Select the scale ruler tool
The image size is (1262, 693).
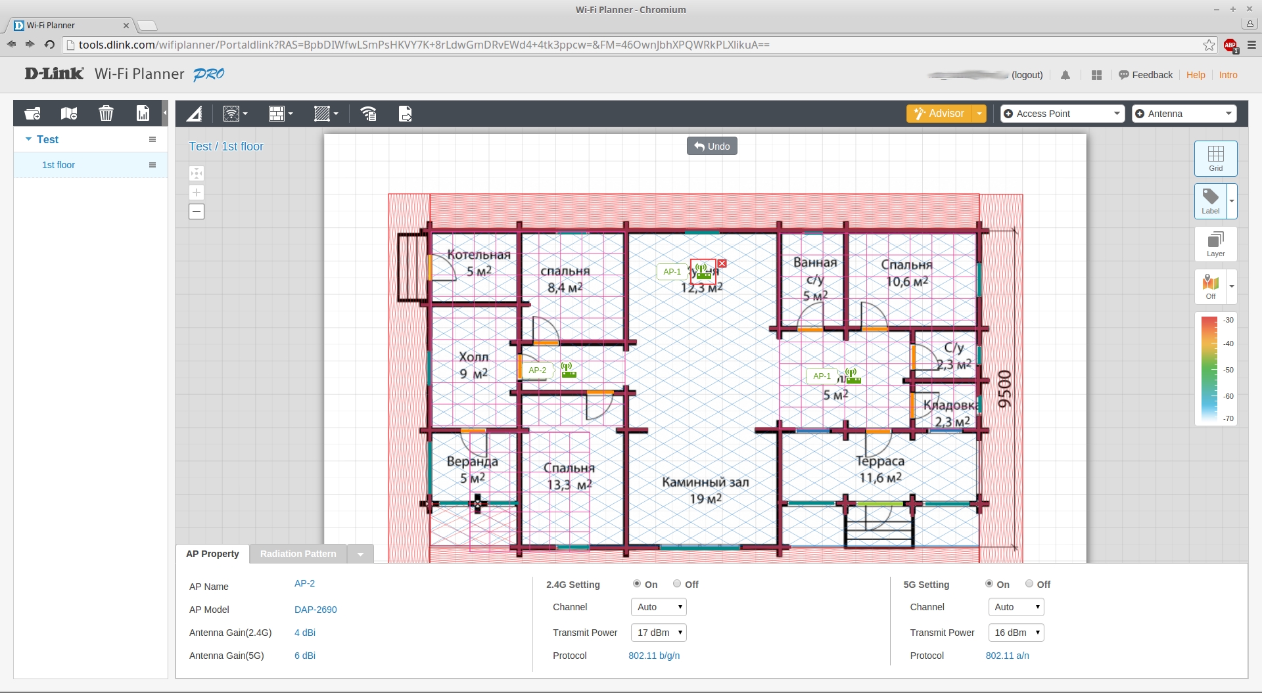tap(195, 114)
